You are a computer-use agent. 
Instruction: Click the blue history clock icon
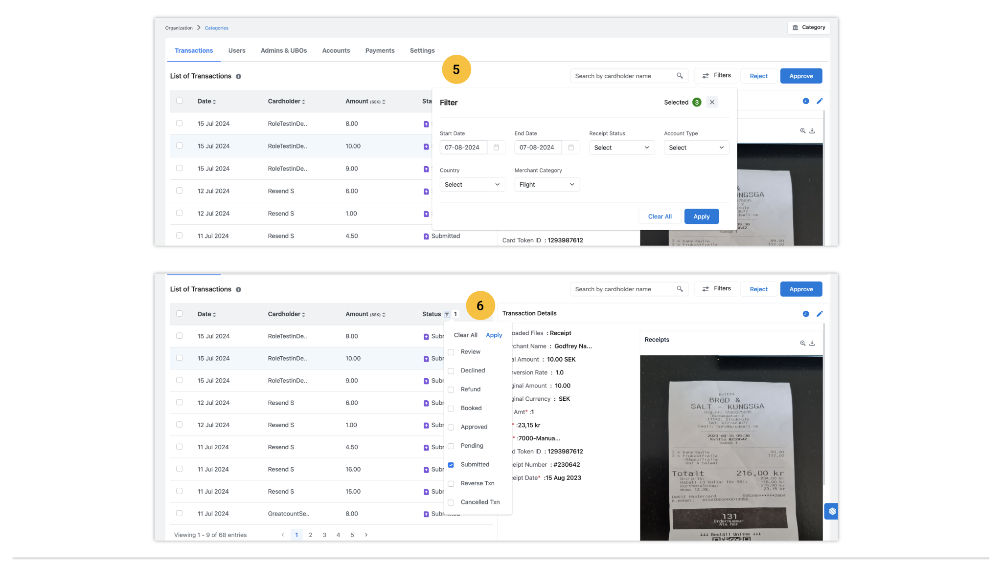[805, 314]
